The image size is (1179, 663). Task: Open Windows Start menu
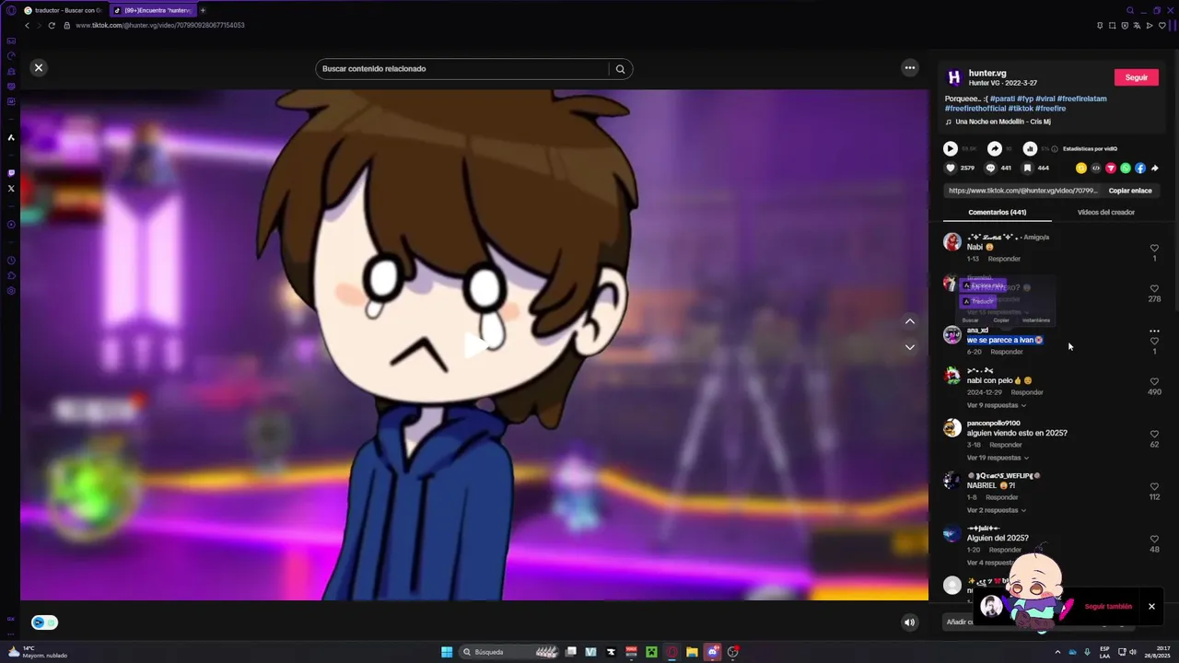pyautogui.click(x=447, y=652)
